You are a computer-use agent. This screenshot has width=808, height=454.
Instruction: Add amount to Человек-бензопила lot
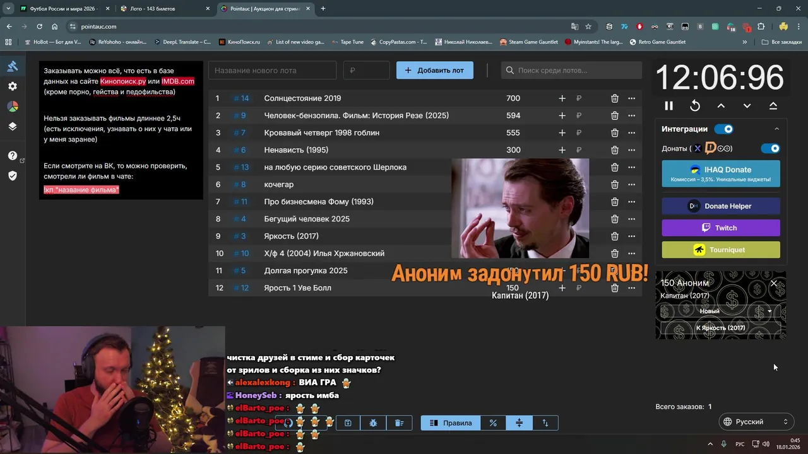pyautogui.click(x=562, y=115)
